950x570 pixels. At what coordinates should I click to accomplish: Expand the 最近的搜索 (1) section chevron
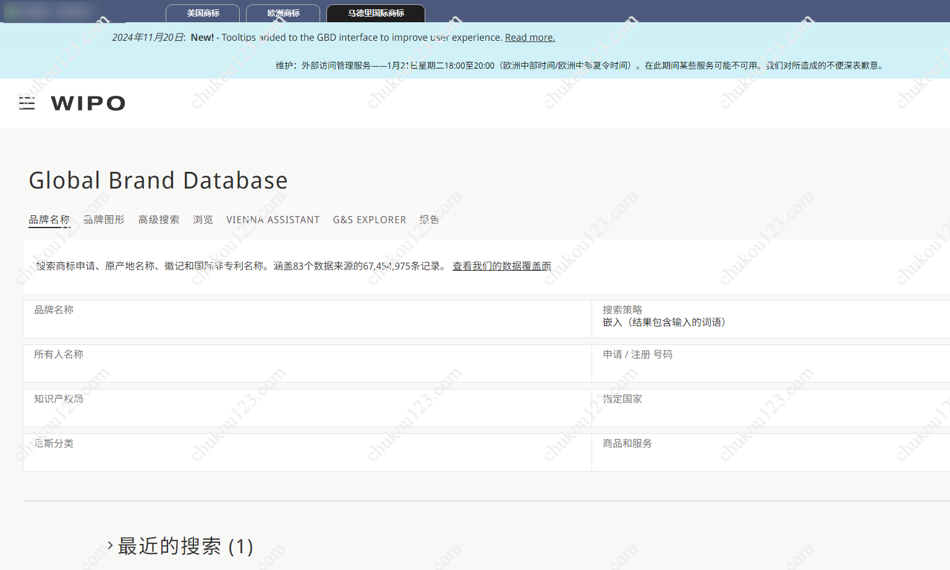[110, 545]
